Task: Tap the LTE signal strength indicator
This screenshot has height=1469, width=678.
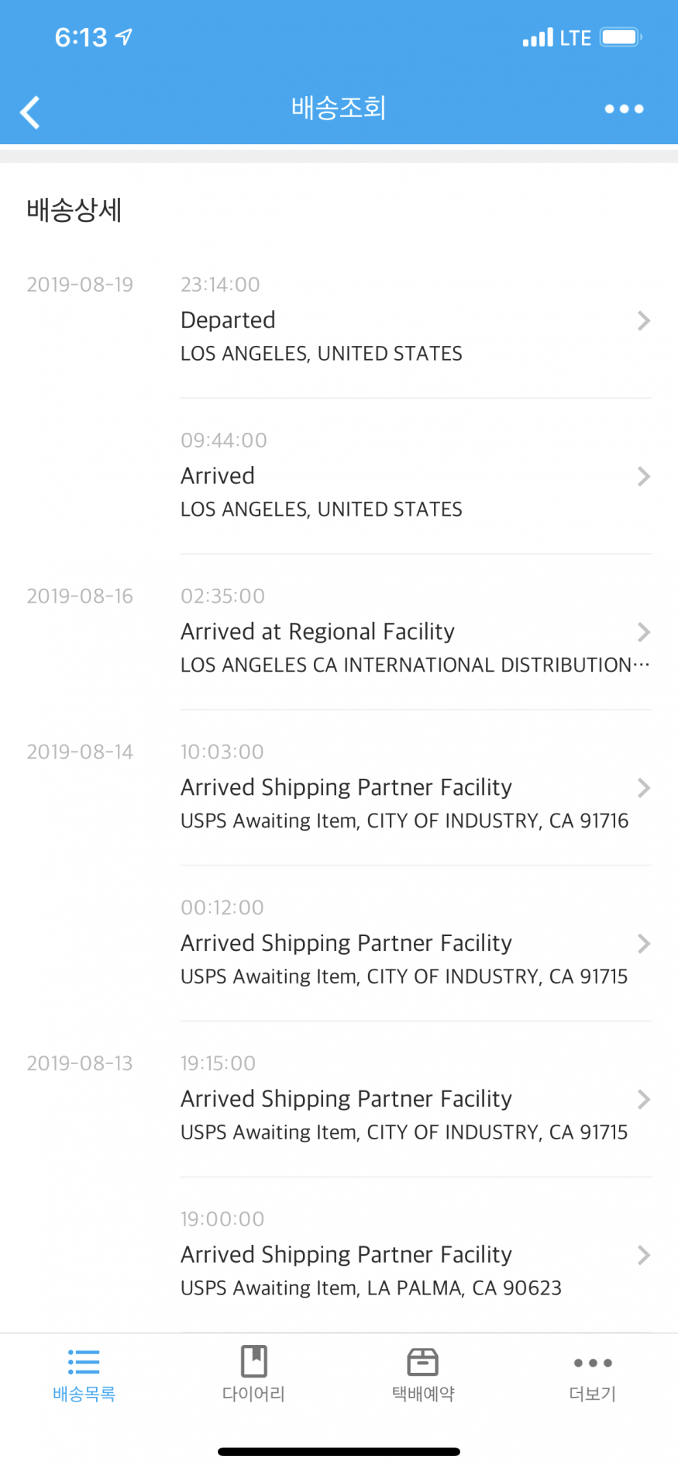Action: pyautogui.click(x=539, y=37)
